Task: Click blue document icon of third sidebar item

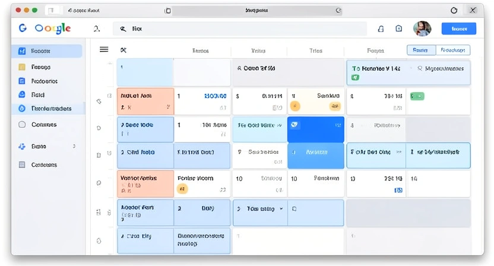Action: [x=22, y=81]
